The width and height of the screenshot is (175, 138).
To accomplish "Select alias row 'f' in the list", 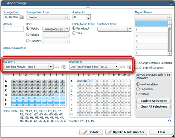I will coord(151,30).
